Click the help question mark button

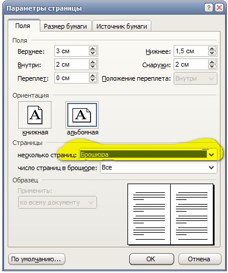pos(209,8)
